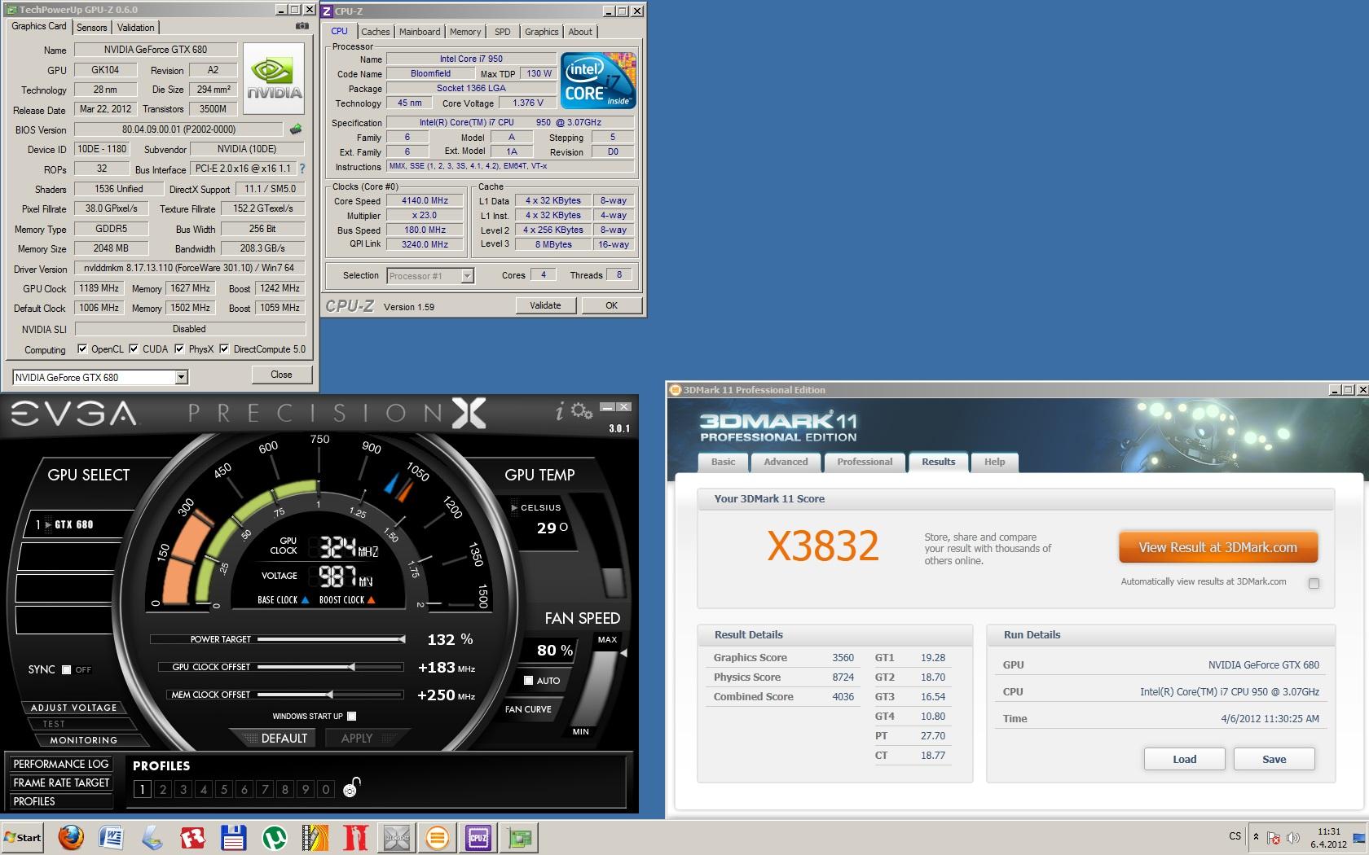Click the Load button in 3DMark
This screenshot has width=1369, height=855.
[1184, 759]
